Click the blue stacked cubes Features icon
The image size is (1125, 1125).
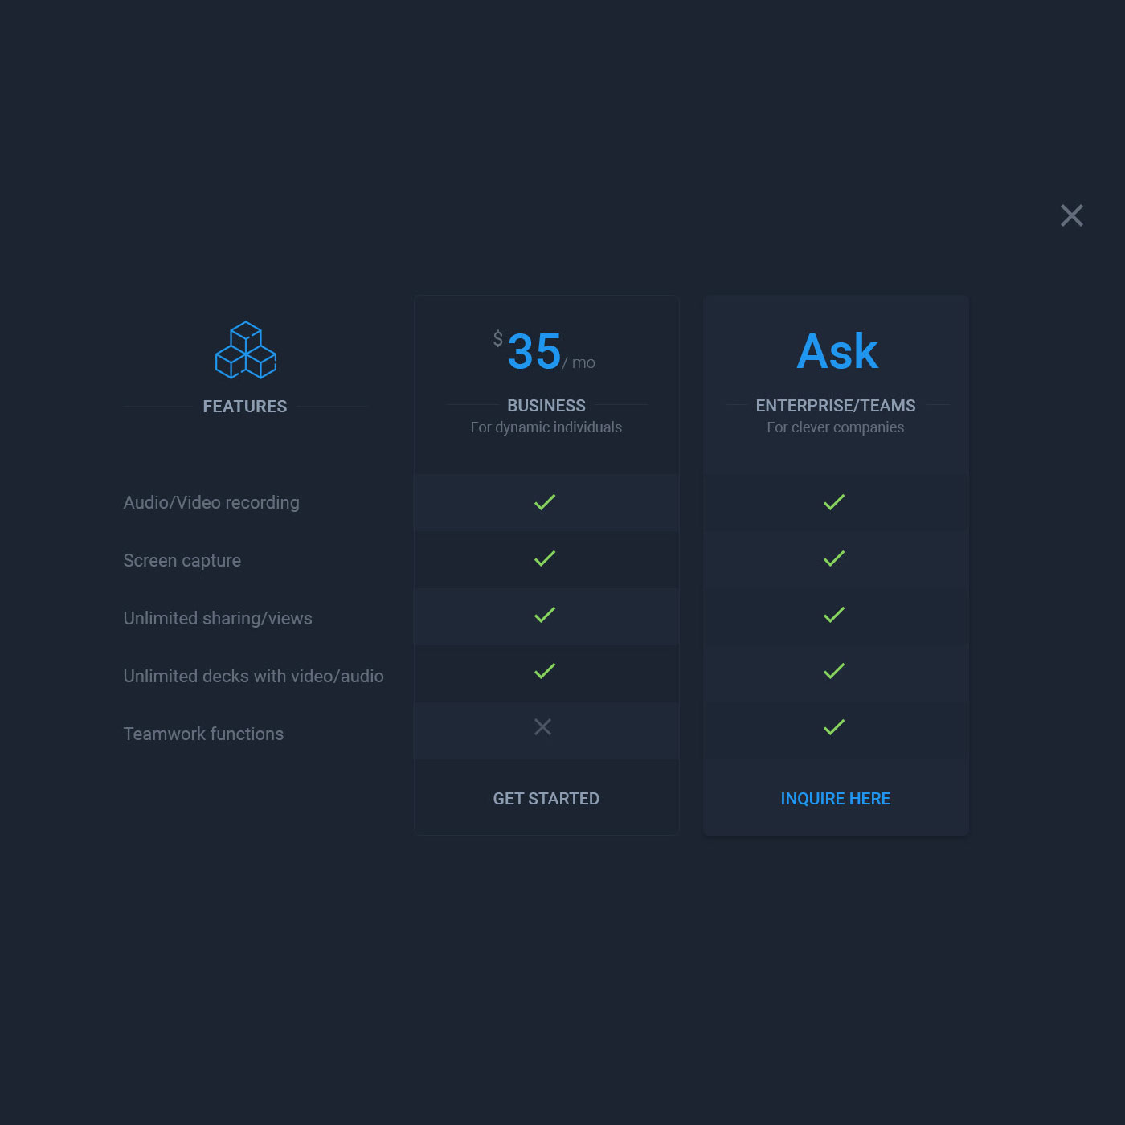pos(246,350)
